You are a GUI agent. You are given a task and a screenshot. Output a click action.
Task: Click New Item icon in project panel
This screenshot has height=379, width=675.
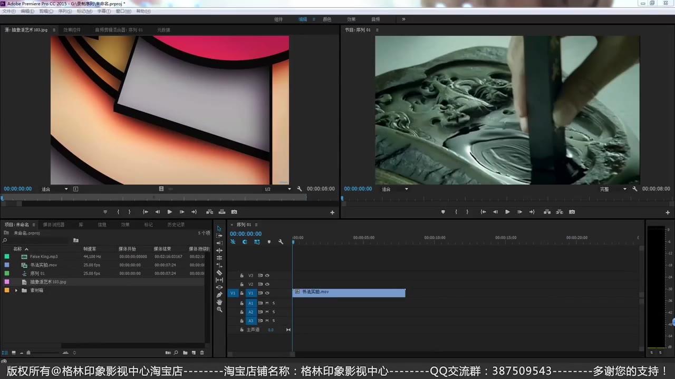193,353
